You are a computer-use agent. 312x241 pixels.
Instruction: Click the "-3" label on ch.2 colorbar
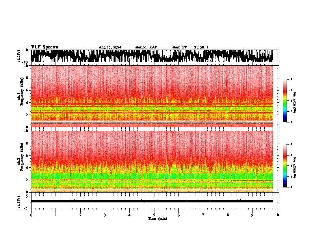291,145
